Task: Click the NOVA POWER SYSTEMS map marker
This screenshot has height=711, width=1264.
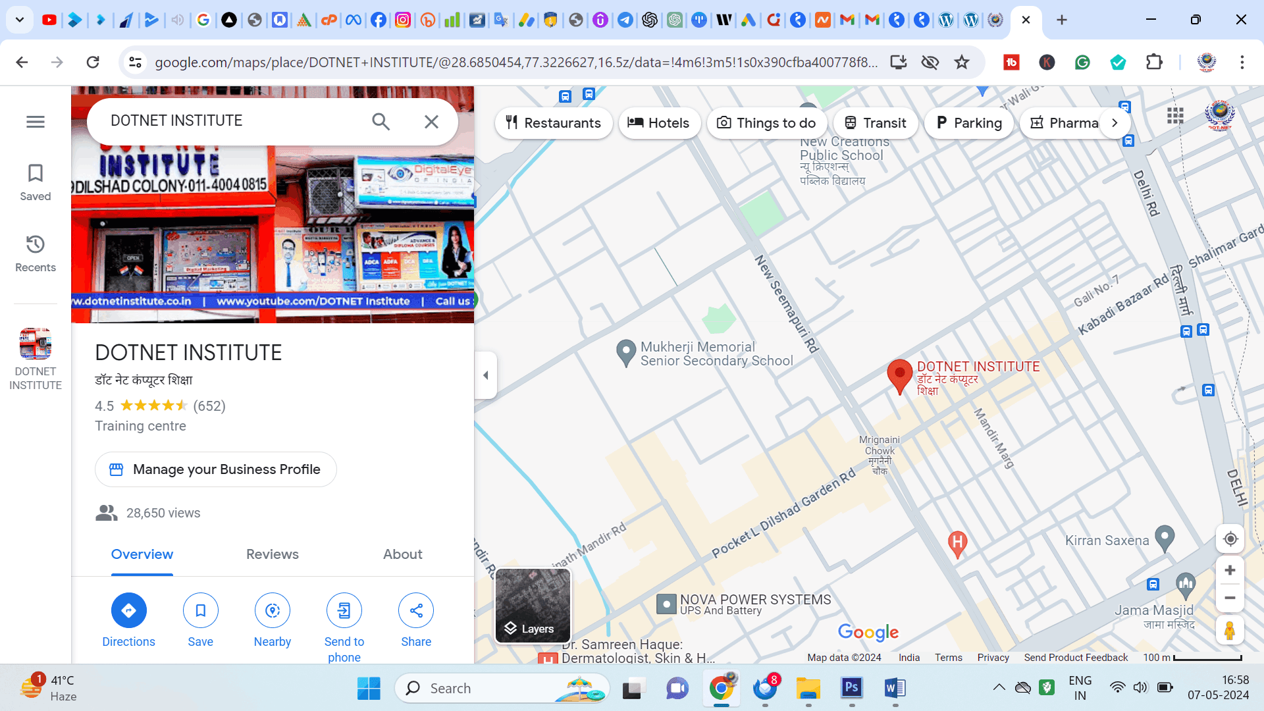Action: [666, 604]
